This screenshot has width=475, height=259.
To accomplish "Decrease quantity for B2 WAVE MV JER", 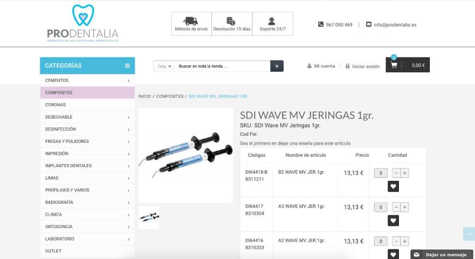I will [x=396, y=173].
